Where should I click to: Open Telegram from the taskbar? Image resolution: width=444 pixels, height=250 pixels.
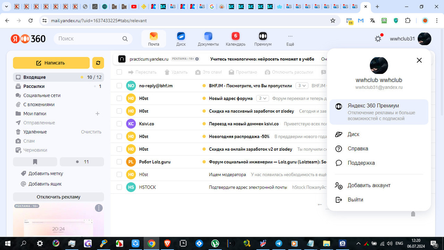(x=279, y=243)
